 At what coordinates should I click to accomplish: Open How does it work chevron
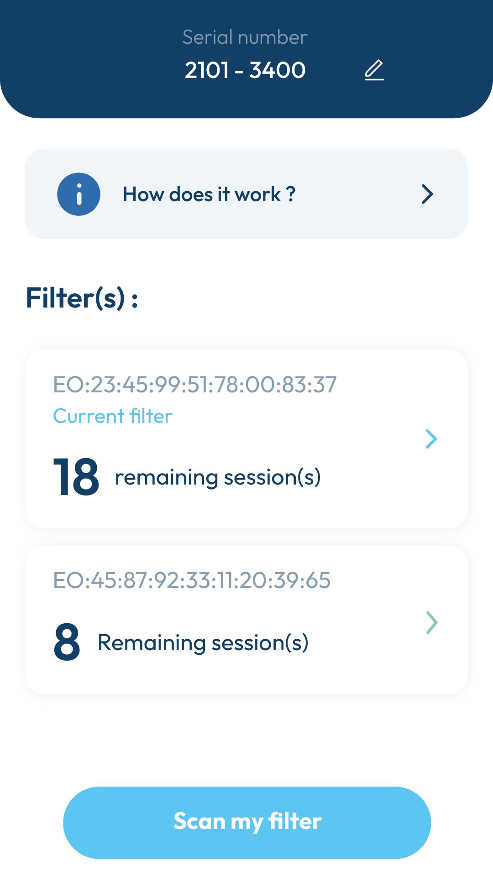(427, 194)
